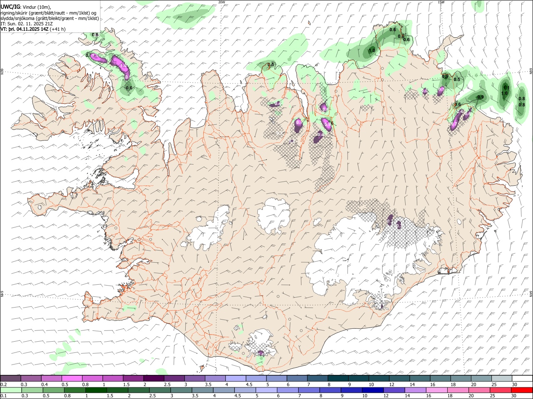Pick the dark teal 8 swatch in upper legend
533x399 pixels.
coord(338,379)
